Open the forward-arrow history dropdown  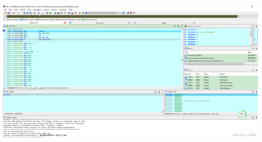[20, 13]
